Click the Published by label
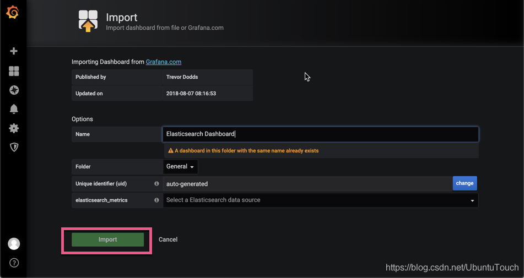This screenshot has width=524, height=278. [x=90, y=77]
